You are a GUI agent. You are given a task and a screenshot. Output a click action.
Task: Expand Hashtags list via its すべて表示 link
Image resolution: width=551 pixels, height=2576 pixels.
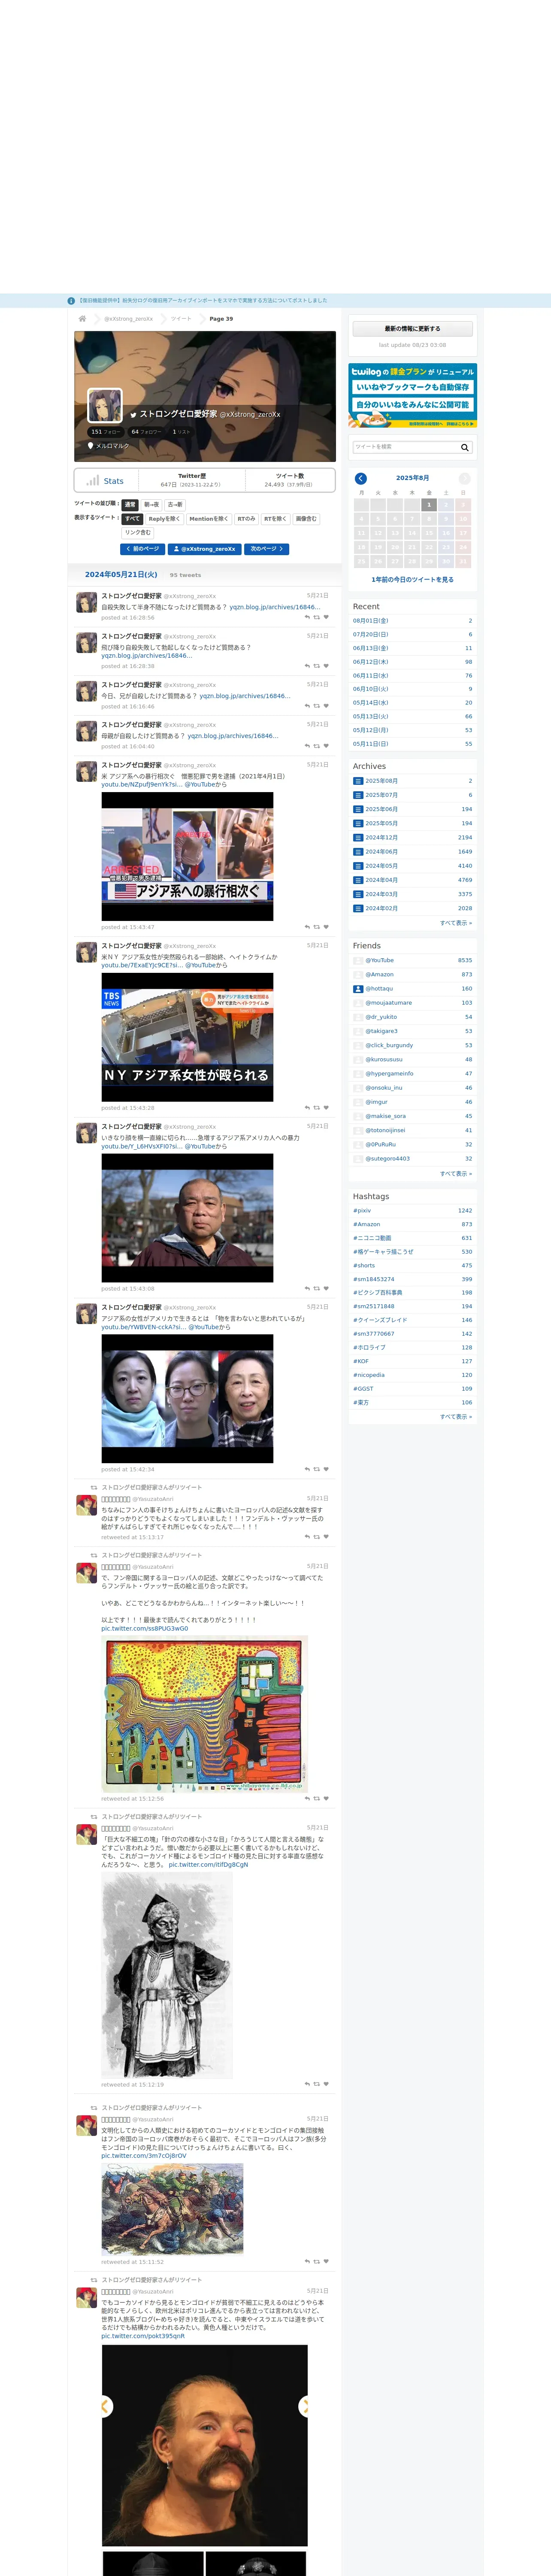click(x=456, y=1417)
